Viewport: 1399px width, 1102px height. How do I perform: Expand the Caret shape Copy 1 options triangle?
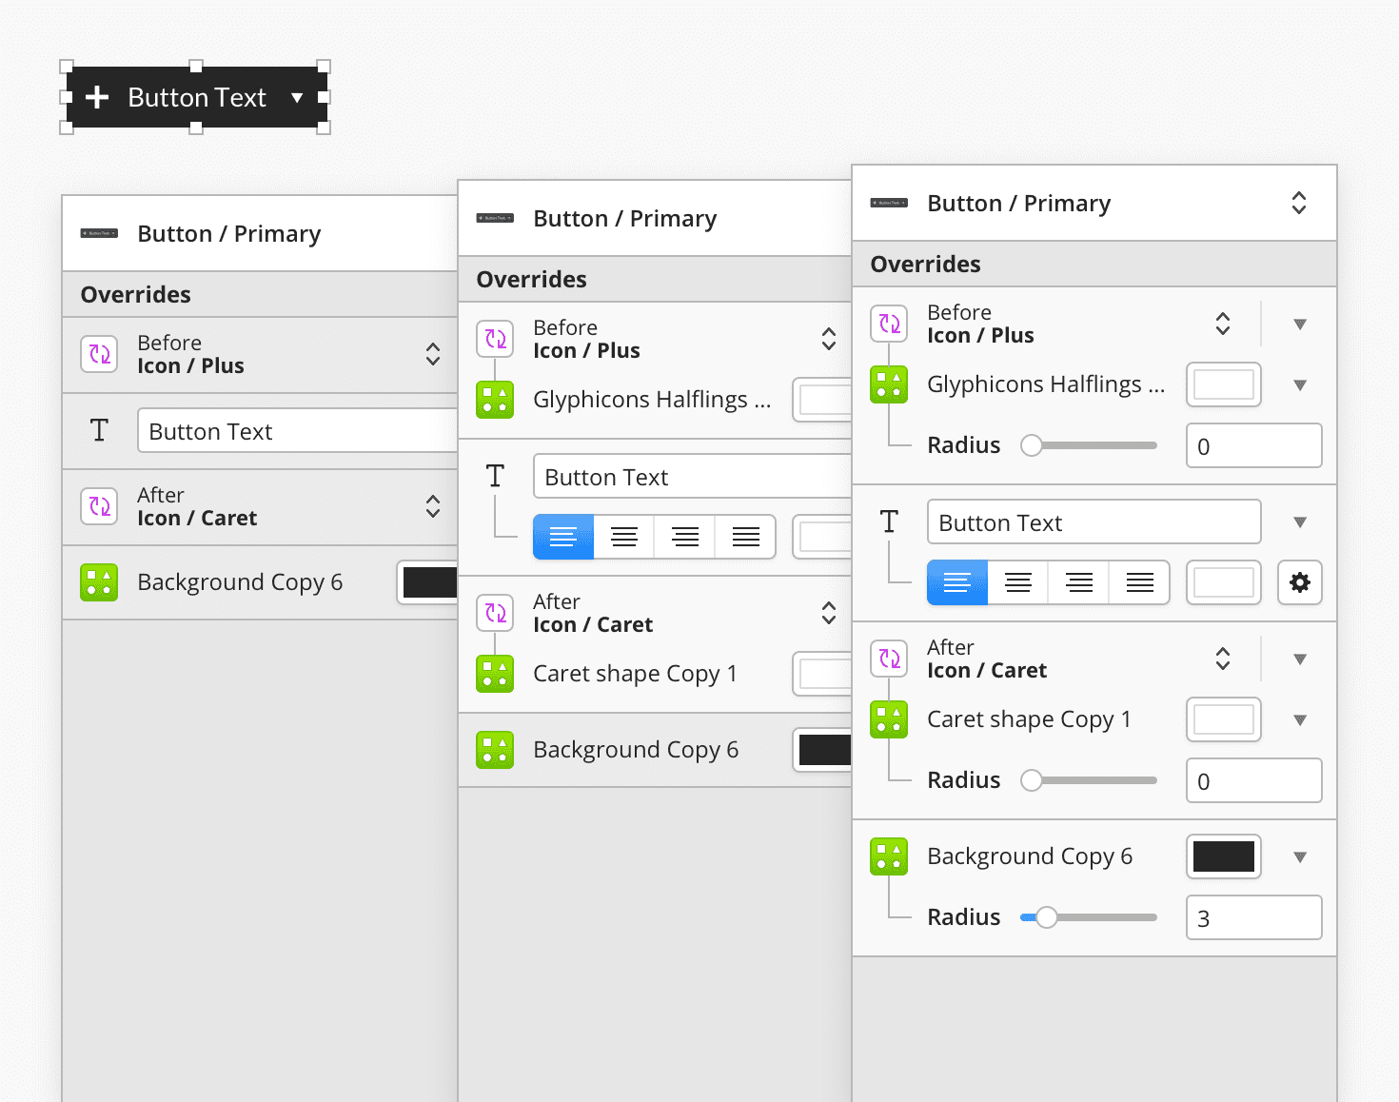click(x=1300, y=720)
